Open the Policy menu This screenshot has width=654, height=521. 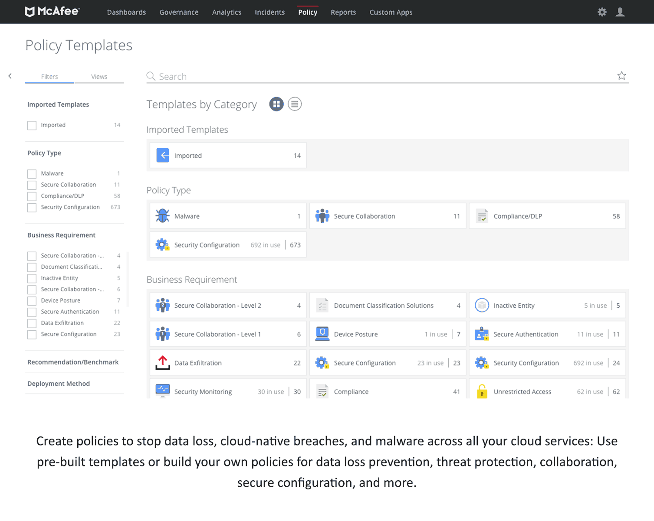pos(308,12)
